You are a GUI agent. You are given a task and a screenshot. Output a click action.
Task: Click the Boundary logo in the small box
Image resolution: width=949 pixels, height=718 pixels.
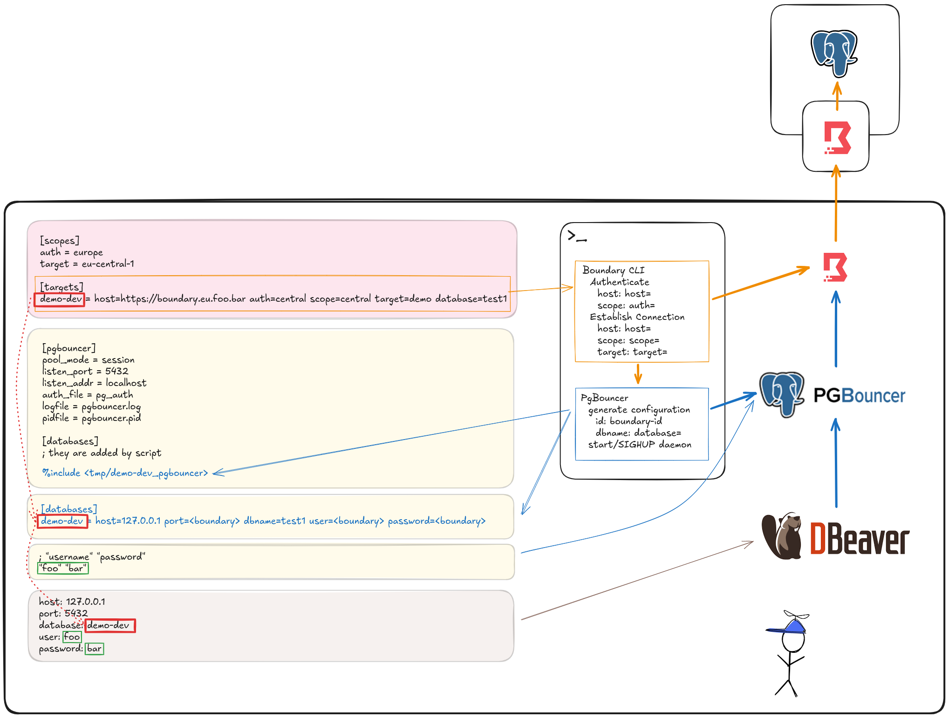pyautogui.click(x=837, y=138)
